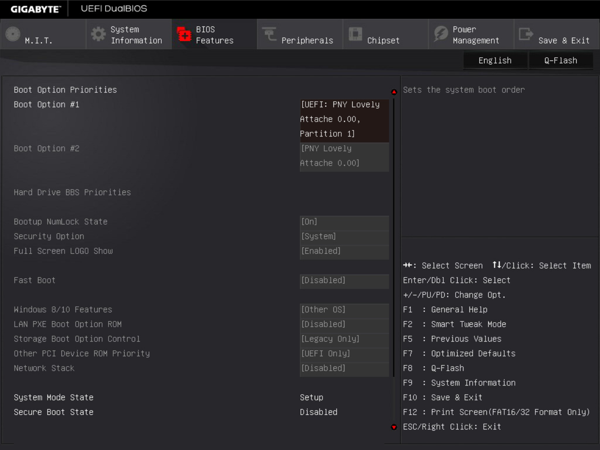Image resolution: width=600 pixels, height=450 pixels.
Task: Select the Boot Option #2 label
Action: (47, 148)
